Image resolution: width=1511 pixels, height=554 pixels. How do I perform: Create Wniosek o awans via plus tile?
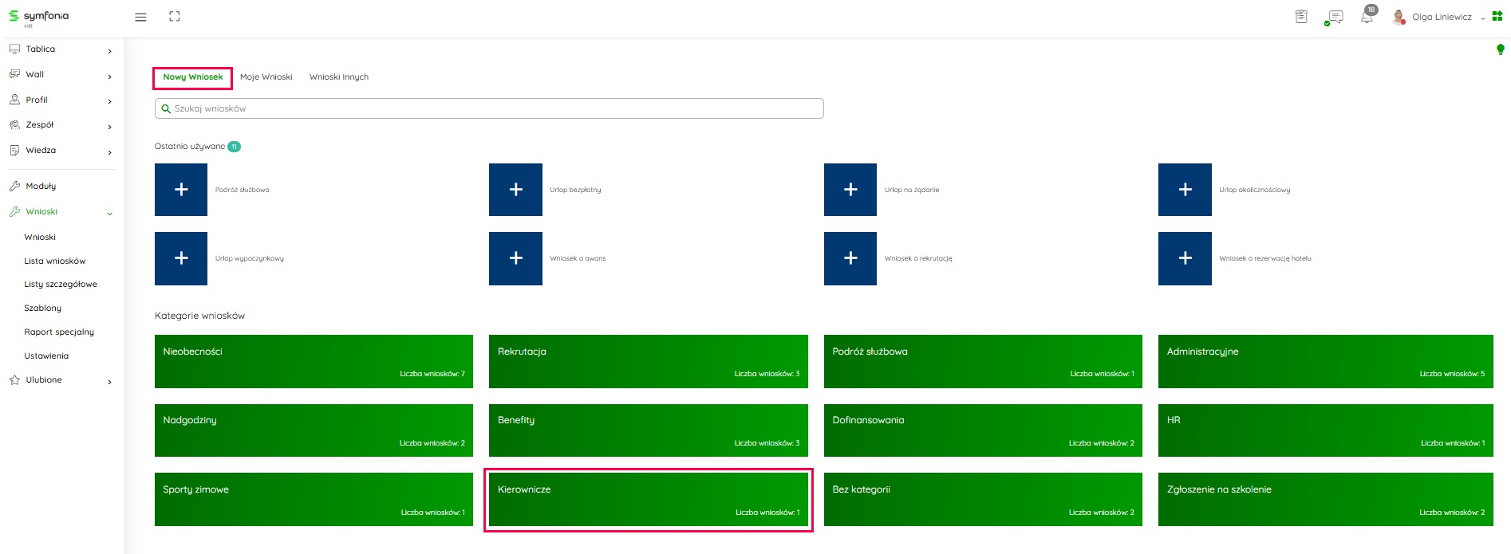pos(515,258)
